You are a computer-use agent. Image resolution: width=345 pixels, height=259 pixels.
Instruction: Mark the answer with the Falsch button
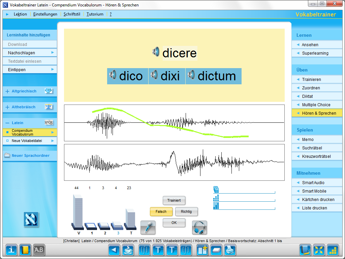161,212
